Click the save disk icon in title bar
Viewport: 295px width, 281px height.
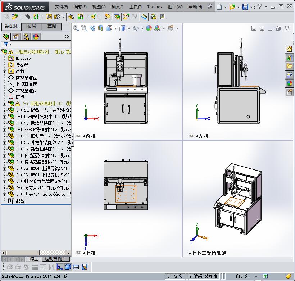(245, 7)
